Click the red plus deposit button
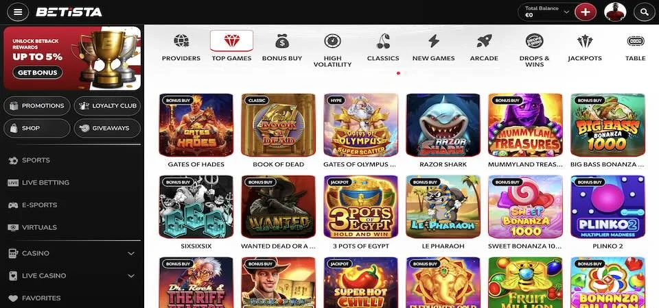 click(x=586, y=12)
